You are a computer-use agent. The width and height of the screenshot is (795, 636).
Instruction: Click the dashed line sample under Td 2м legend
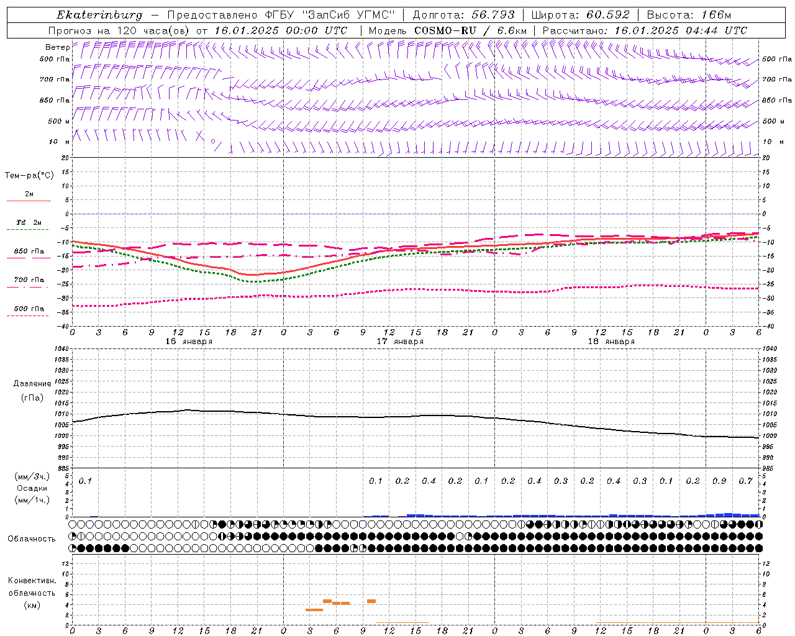[x=27, y=230]
